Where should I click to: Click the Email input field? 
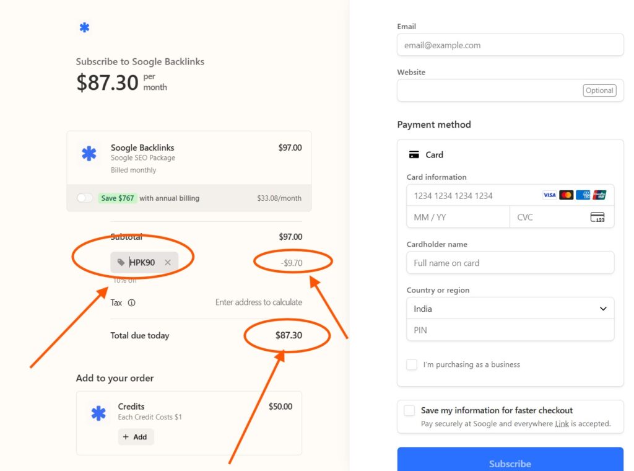pos(510,45)
